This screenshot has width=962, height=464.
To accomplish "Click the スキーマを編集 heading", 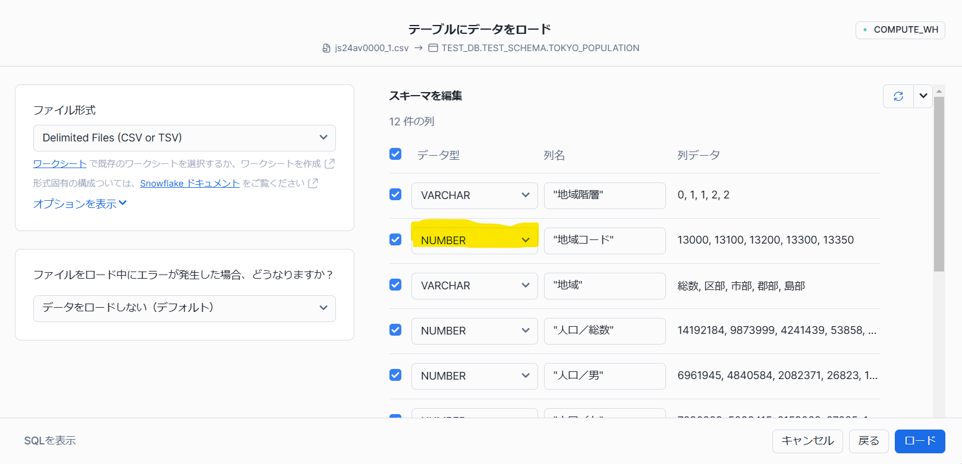I will coord(426,96).
